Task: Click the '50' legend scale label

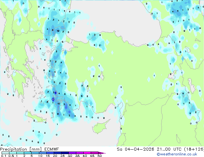Action: click(x=100, y=156)
